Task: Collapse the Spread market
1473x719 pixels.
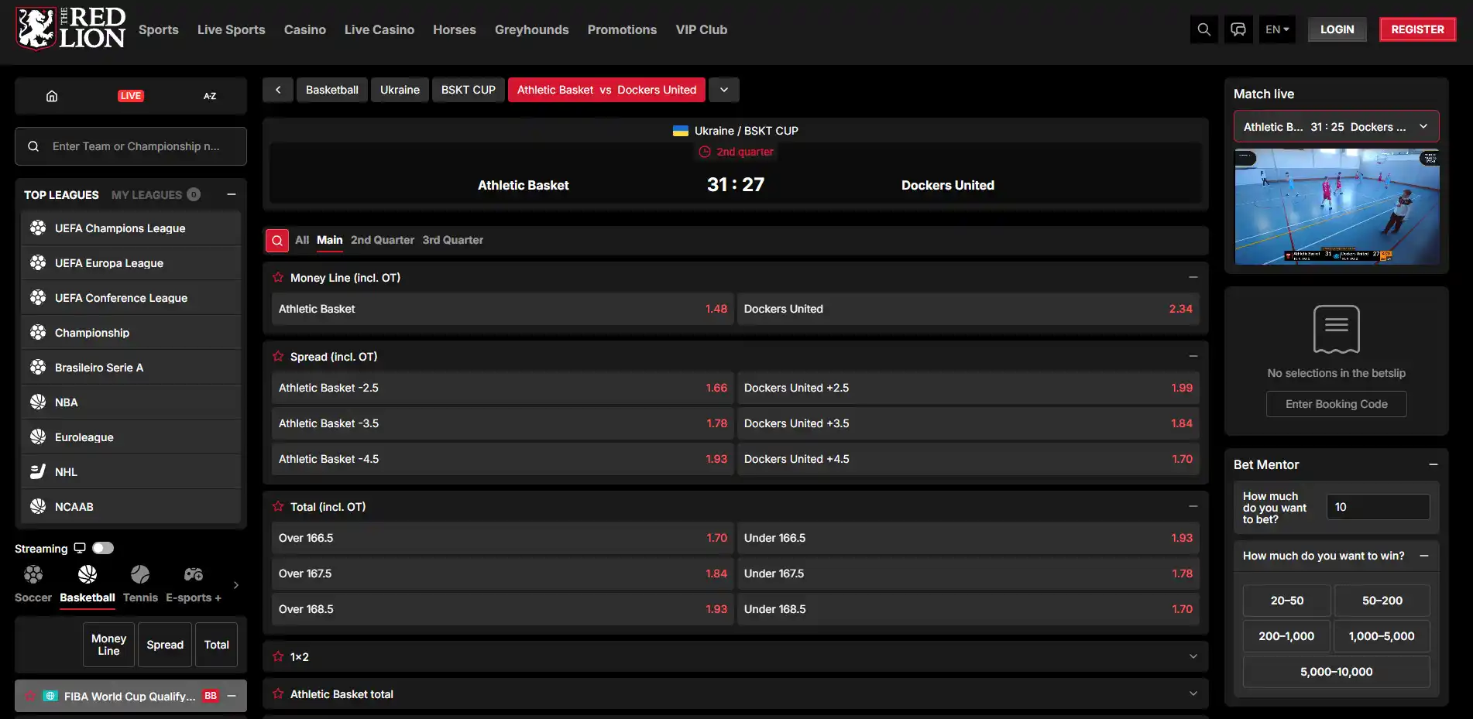Action: (1193, 356)
